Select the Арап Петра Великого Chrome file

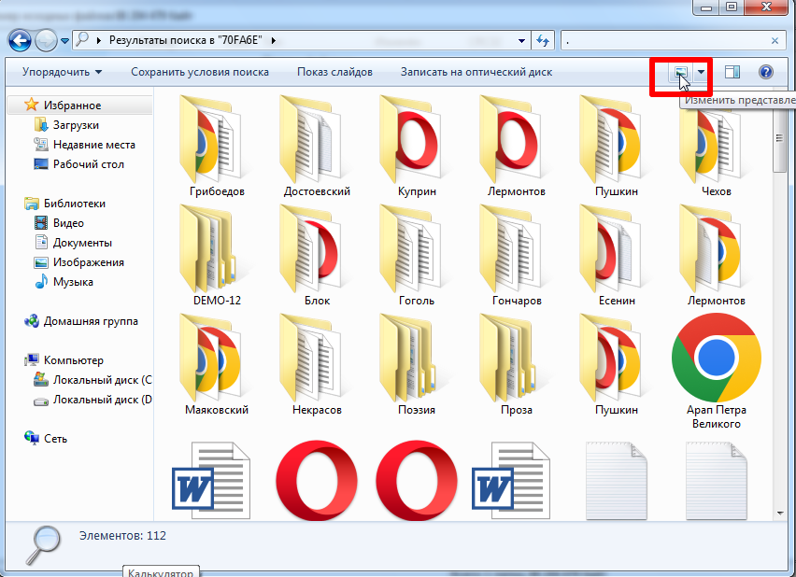coord(717,371)
